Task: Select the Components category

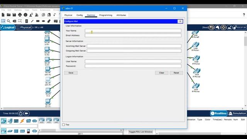Action: pos(16,121)
